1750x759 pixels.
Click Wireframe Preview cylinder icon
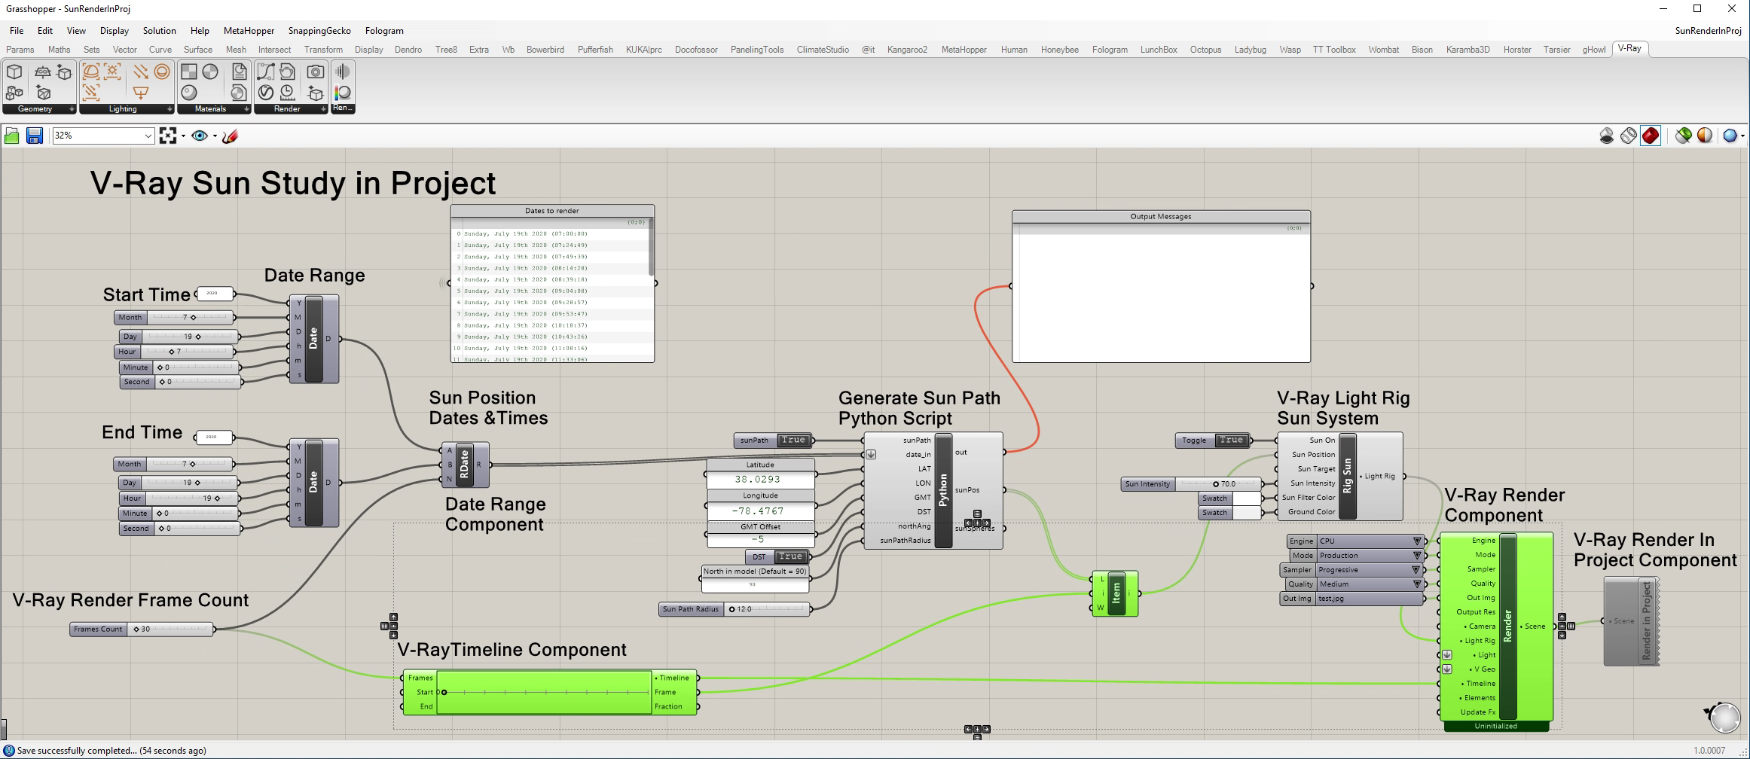(1628, 136)
